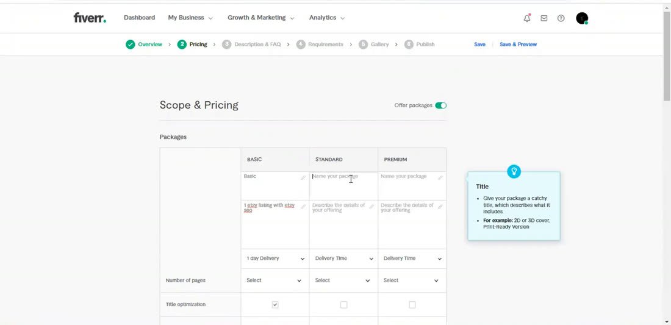
Task: Click scrollbar down arrow
Action: 667,321
